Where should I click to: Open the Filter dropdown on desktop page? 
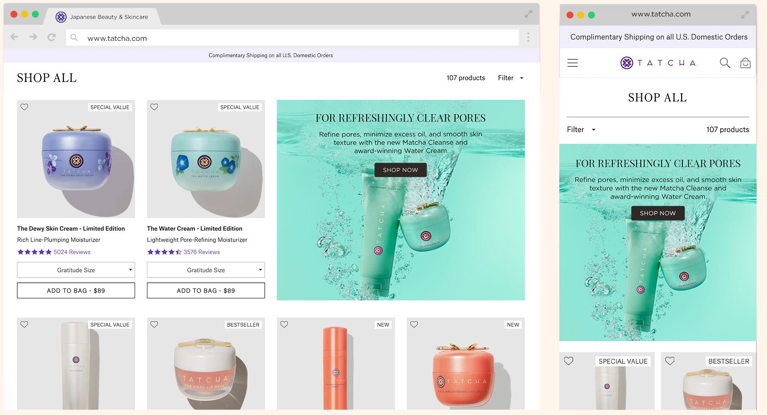click(511, 78)
